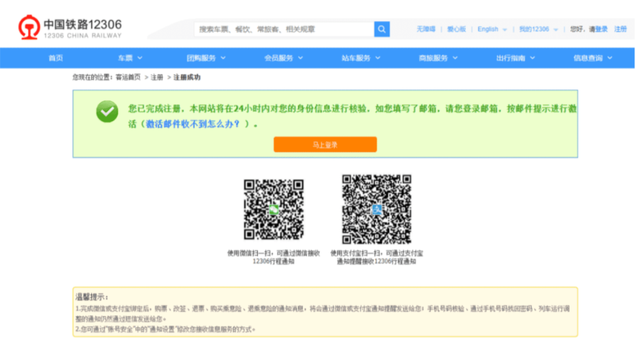Go to 首页 in the navigation bar
Image resolution: width=636 pixels, height=340 pixels.
55,58
